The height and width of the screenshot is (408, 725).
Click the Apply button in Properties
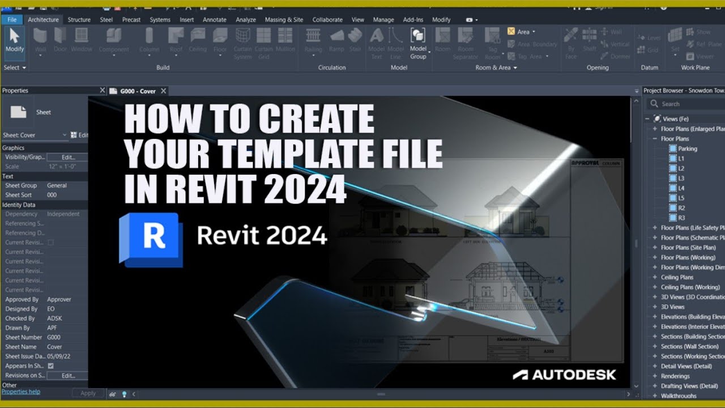(88, 393)
